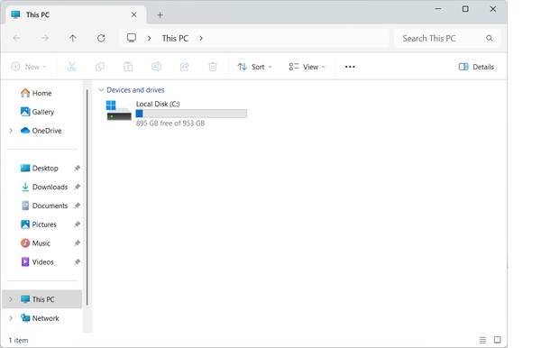Viewport: 541px width, 348px height.
Task: Go up one folder level
Action: pos(72,38)
